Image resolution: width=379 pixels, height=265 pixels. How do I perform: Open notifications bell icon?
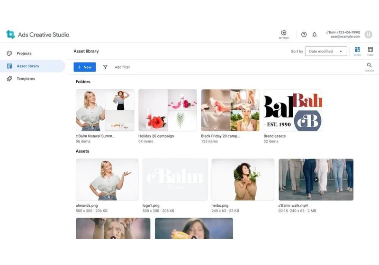tap(315, 35)
